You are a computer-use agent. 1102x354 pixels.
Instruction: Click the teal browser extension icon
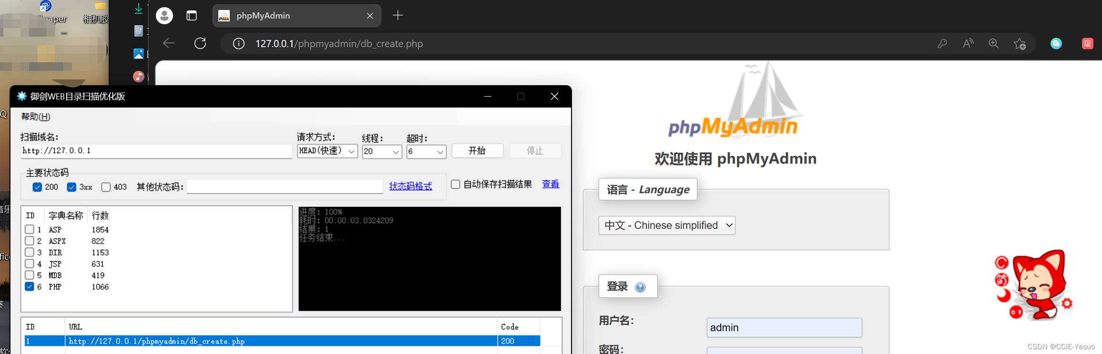point(1056,44)
